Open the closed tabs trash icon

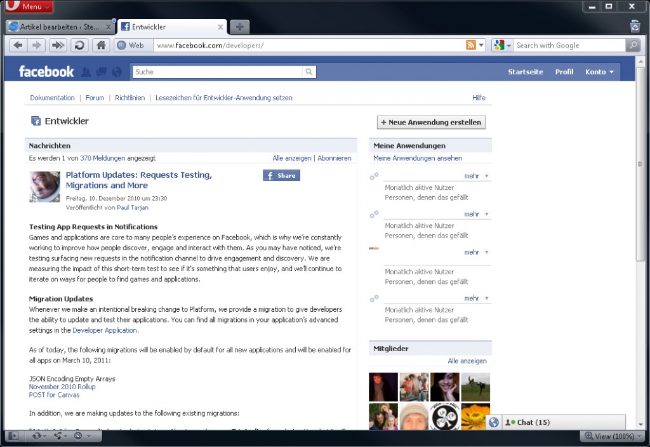635,26
